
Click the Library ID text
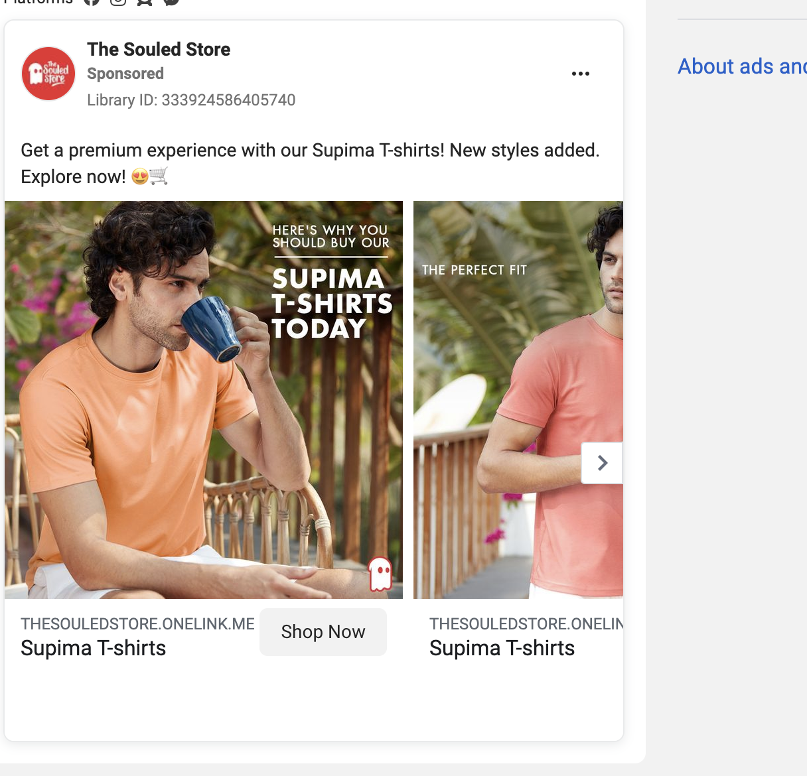191,100
